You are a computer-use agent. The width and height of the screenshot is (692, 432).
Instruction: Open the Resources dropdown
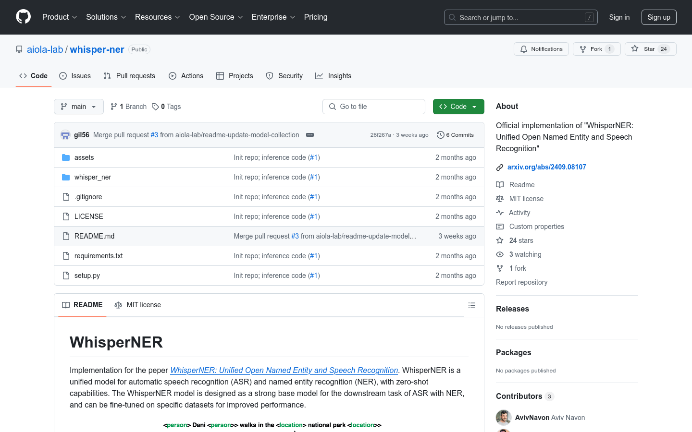[x=158, y=17]
